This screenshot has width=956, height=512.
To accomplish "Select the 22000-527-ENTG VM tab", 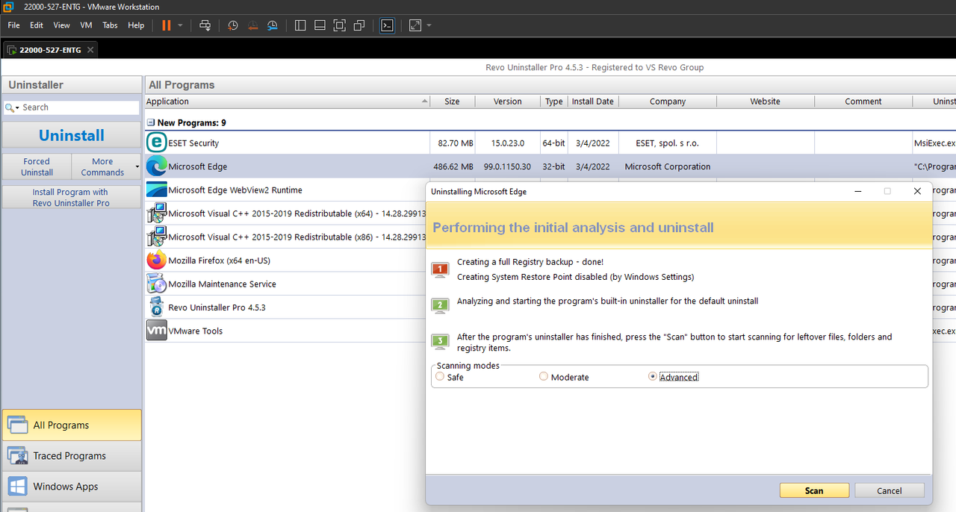I will coord(50,50).
